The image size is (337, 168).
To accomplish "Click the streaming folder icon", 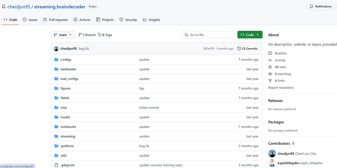I will [56, 136].
